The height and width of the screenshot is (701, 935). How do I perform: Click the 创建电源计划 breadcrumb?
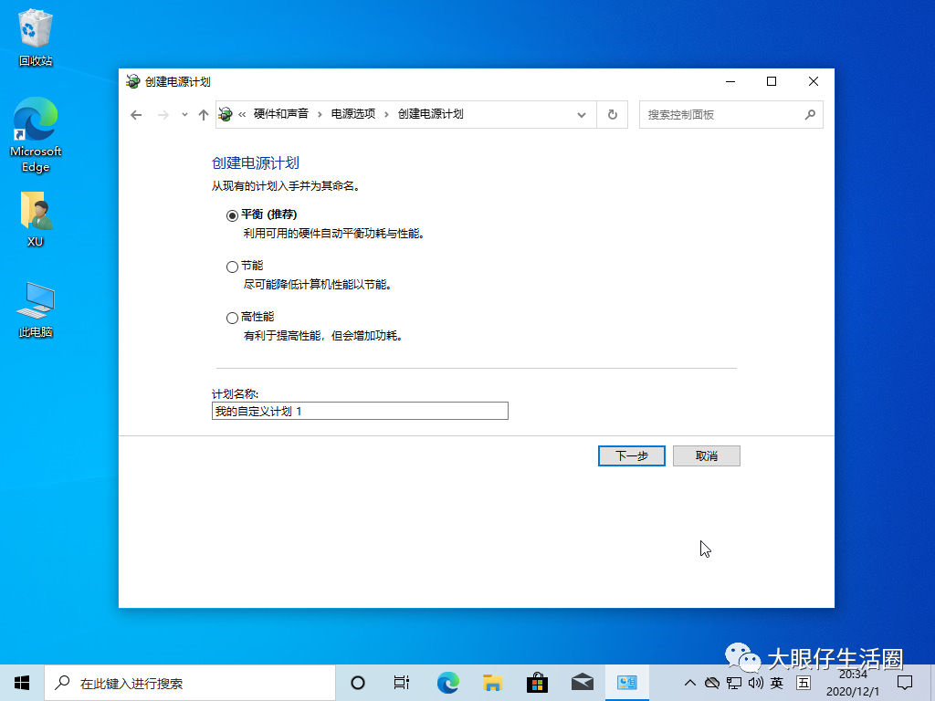coord(431,114)
